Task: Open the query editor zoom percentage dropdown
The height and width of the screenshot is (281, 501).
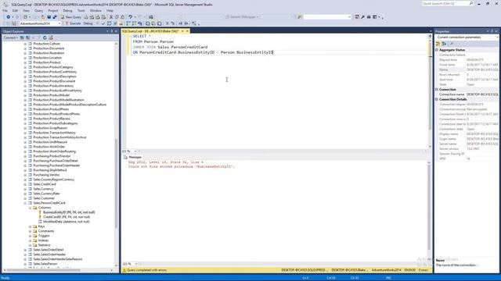Action: point(135,151)
